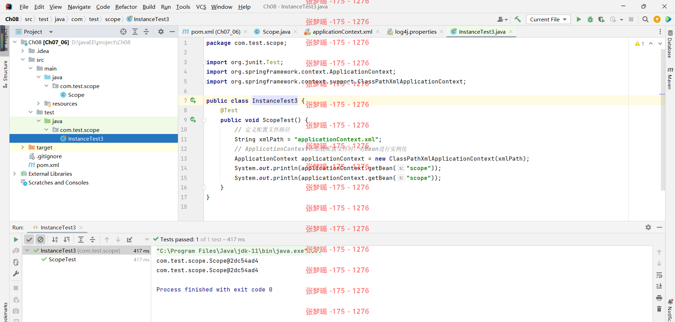The image size is (675, 322).
Task: Toggle auto-test rerun icon
Action: coord(16,262)
